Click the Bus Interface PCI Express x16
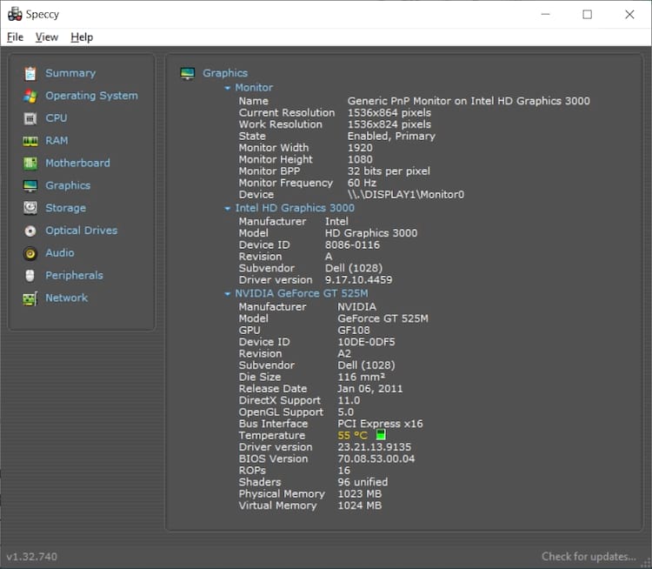652x569 pixels. point(380,424)
